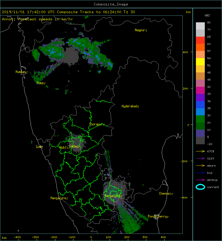Click the -300 tick on the bottom axis
The image size is (222, 241).
pos(36,237)
